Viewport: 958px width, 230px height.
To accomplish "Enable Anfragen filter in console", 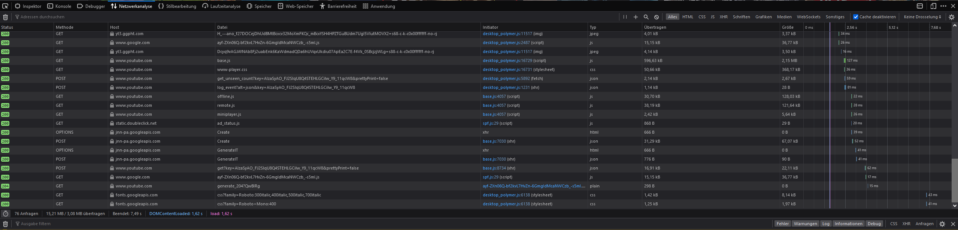I will [x=924, y=224].
